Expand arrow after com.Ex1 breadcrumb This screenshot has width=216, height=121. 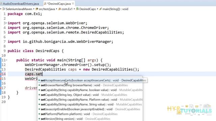tap(74, 9)
